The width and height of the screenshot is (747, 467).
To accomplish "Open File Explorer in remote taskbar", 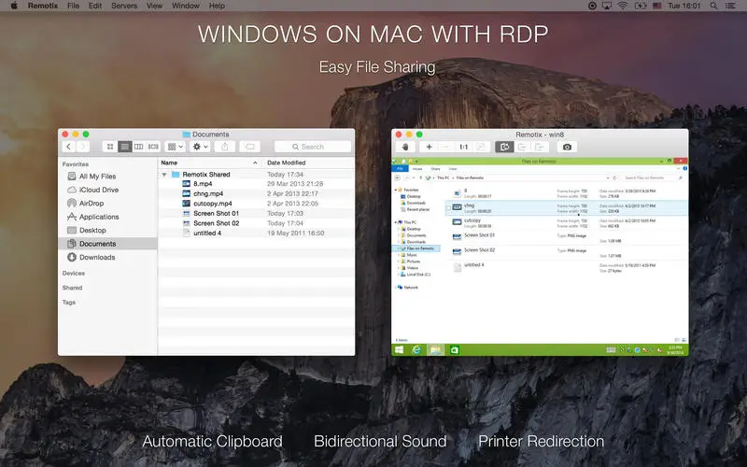I will [435, 349].
